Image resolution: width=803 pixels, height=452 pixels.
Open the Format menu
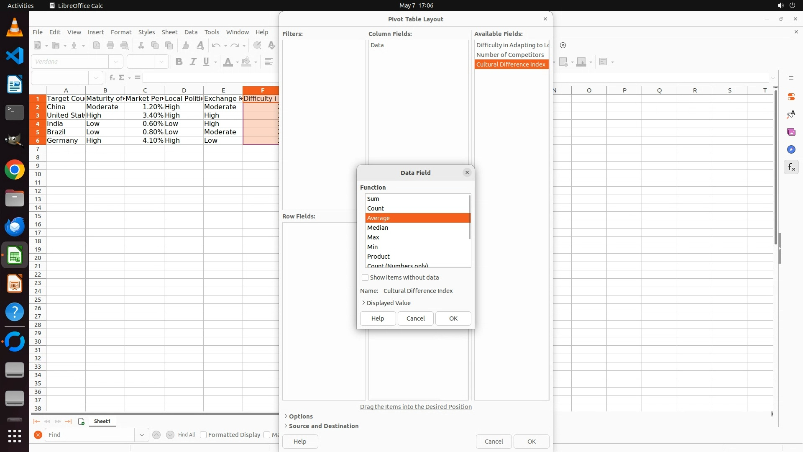click(121, 32)
